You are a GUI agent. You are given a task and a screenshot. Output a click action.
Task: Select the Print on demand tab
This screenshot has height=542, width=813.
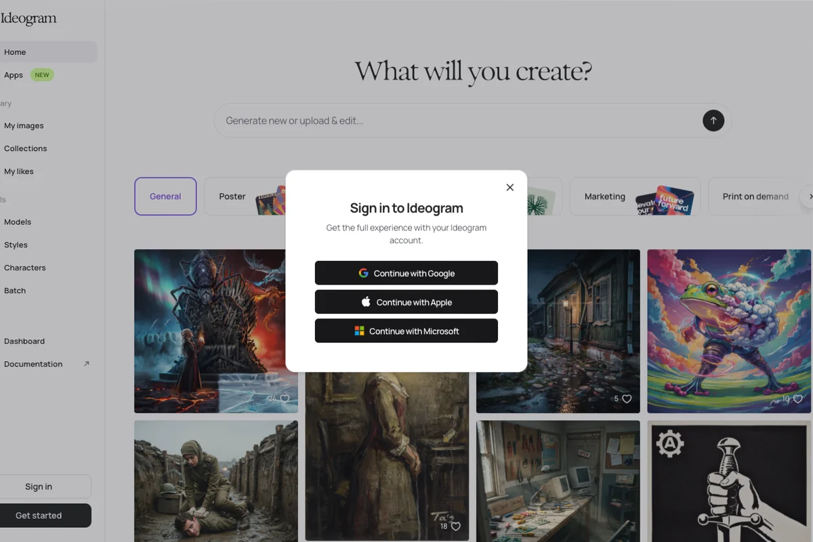click(755, 196)
